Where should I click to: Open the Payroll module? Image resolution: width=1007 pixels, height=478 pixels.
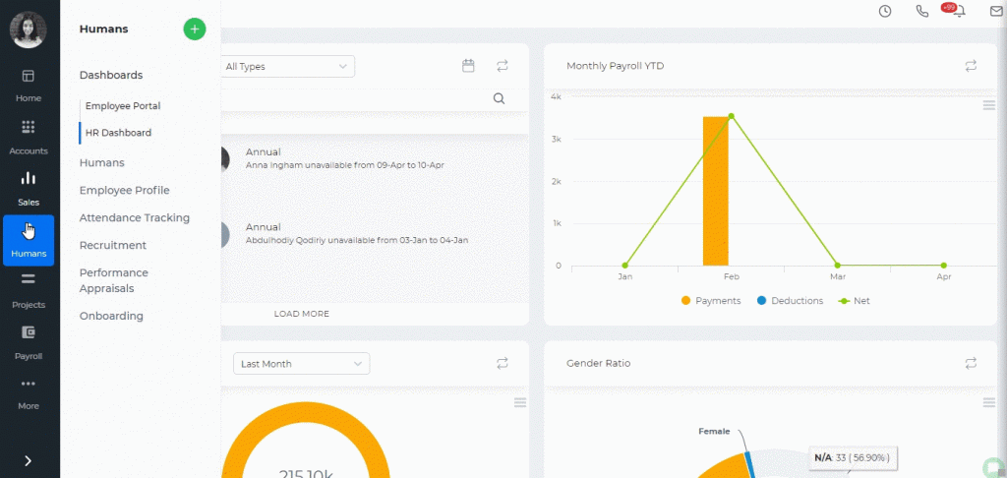coord(29,343)
